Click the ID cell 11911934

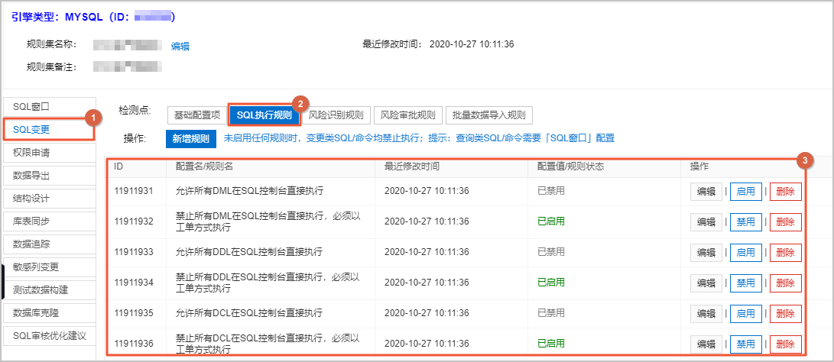click(x=134, y=283)
